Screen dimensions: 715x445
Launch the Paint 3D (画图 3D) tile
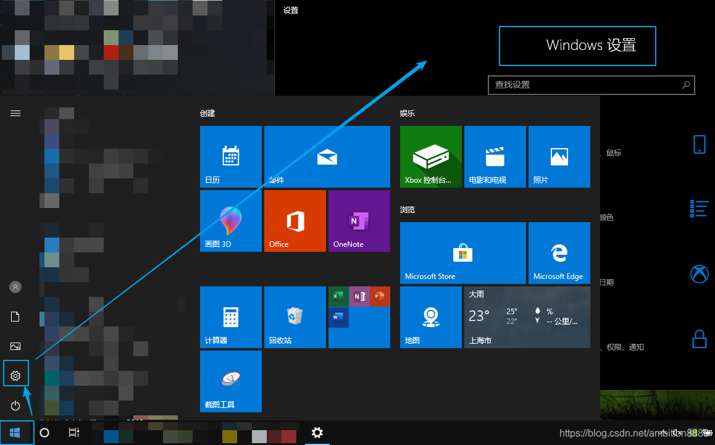click(x=231, y=221)
